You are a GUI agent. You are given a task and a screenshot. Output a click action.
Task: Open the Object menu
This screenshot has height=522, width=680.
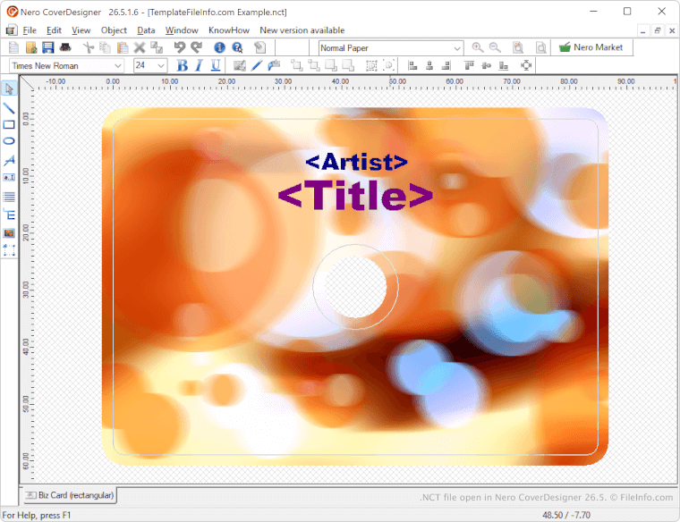tap(114, 30)
